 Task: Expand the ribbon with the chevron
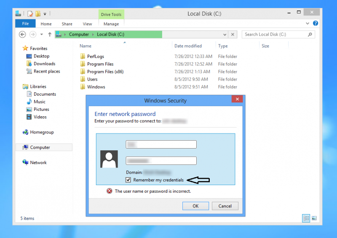pos(308,24)
